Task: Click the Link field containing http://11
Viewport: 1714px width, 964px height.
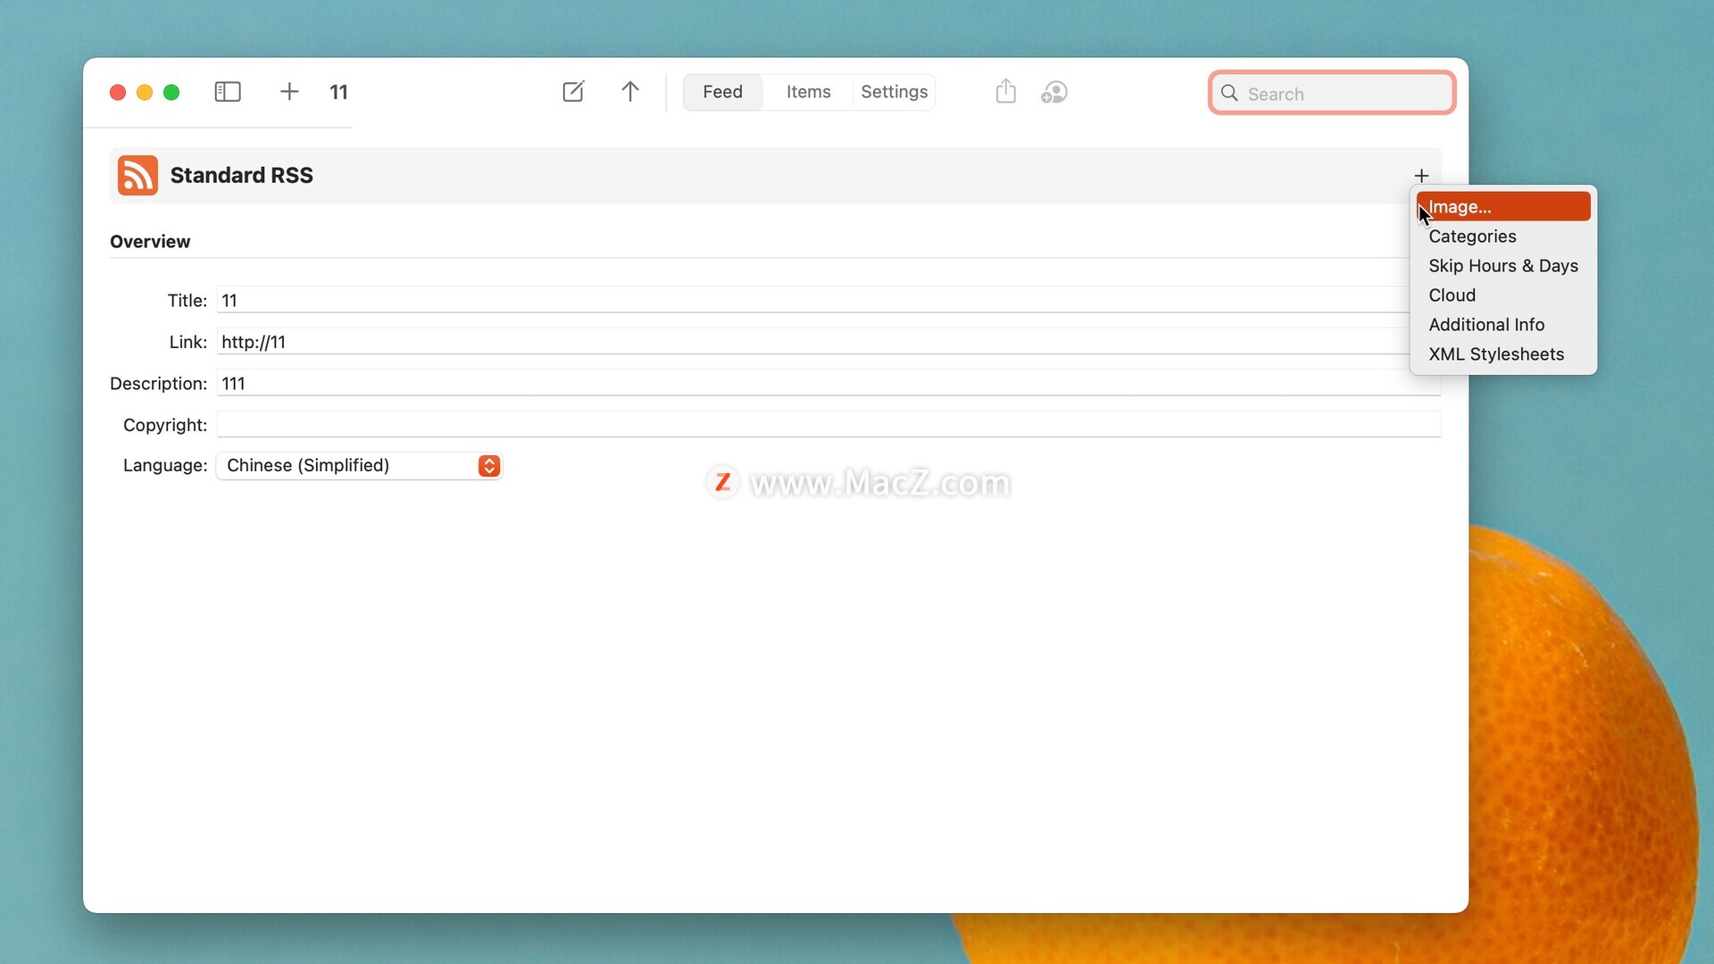Action: pyautogui.click(x=812, y=342)
